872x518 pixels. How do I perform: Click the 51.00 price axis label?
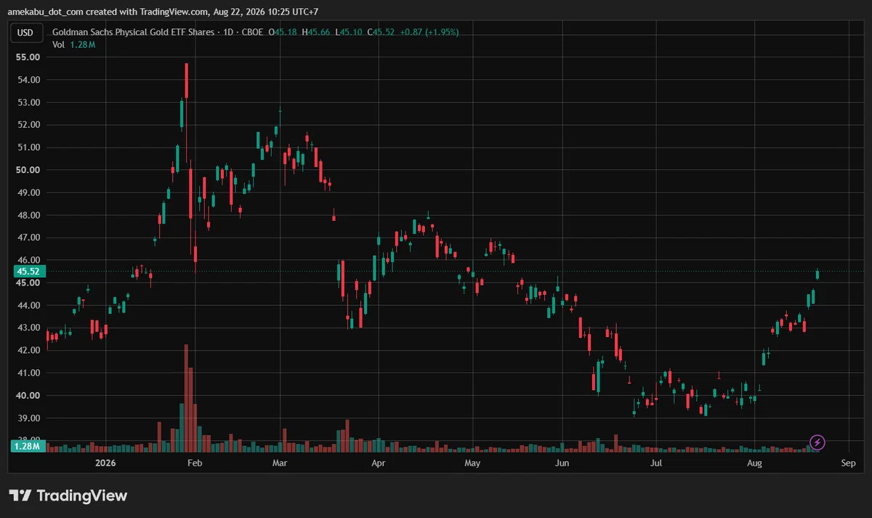click(x=28, y=147)
